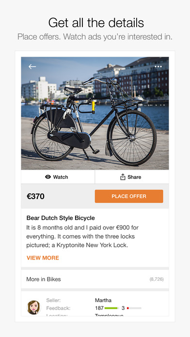Tap the back arrow on the photo
This screenshot has height=337, width=190.
32,67
